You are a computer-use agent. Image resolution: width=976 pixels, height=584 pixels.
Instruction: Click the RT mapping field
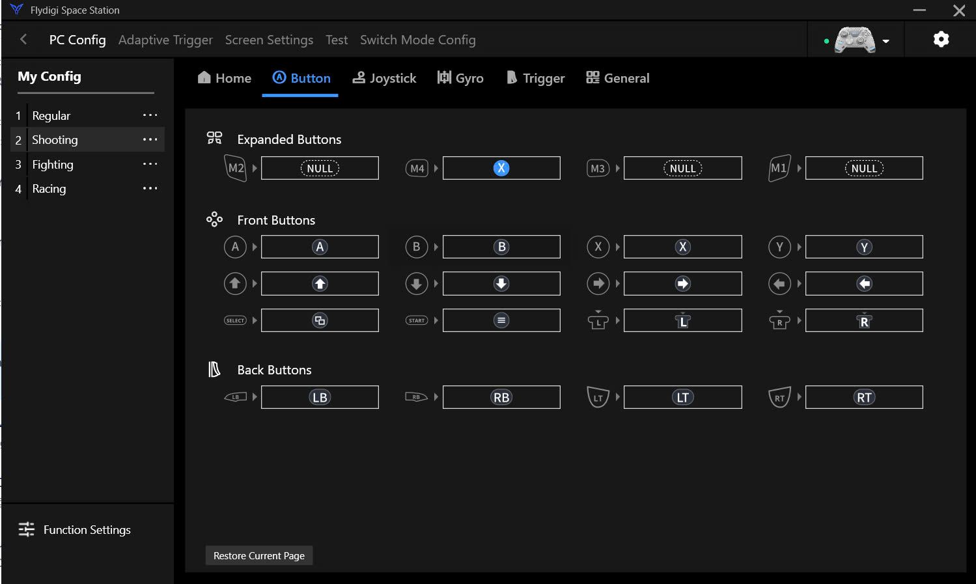(x=864, y=397)
